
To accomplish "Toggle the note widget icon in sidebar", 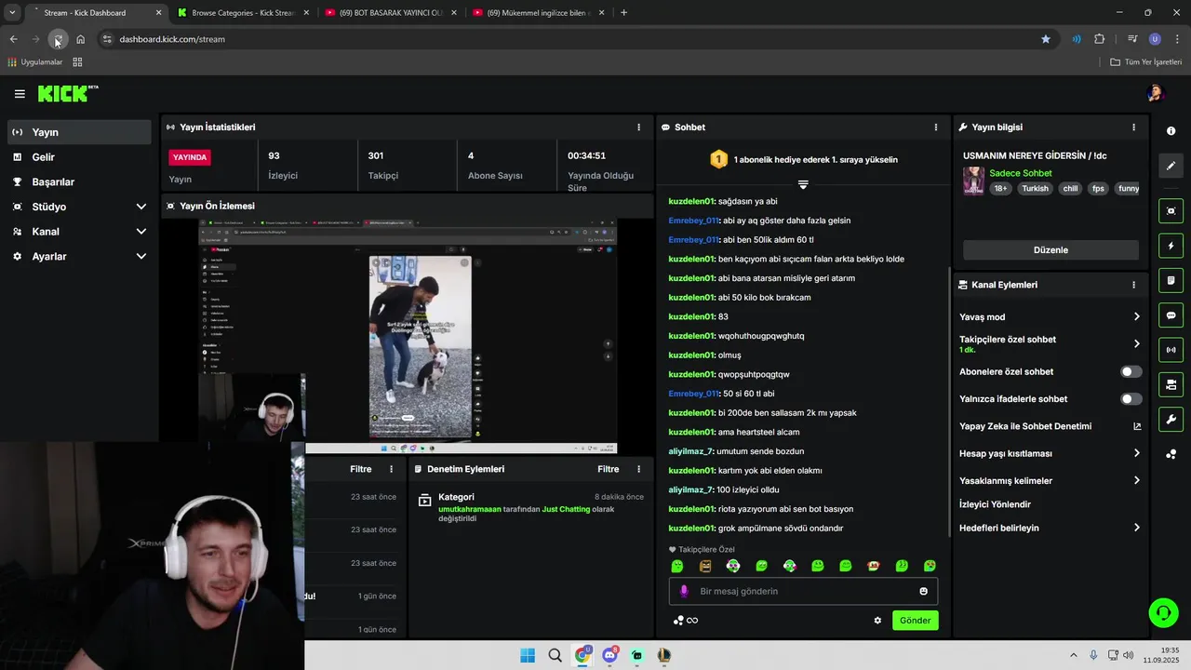I will point(1171,280).
